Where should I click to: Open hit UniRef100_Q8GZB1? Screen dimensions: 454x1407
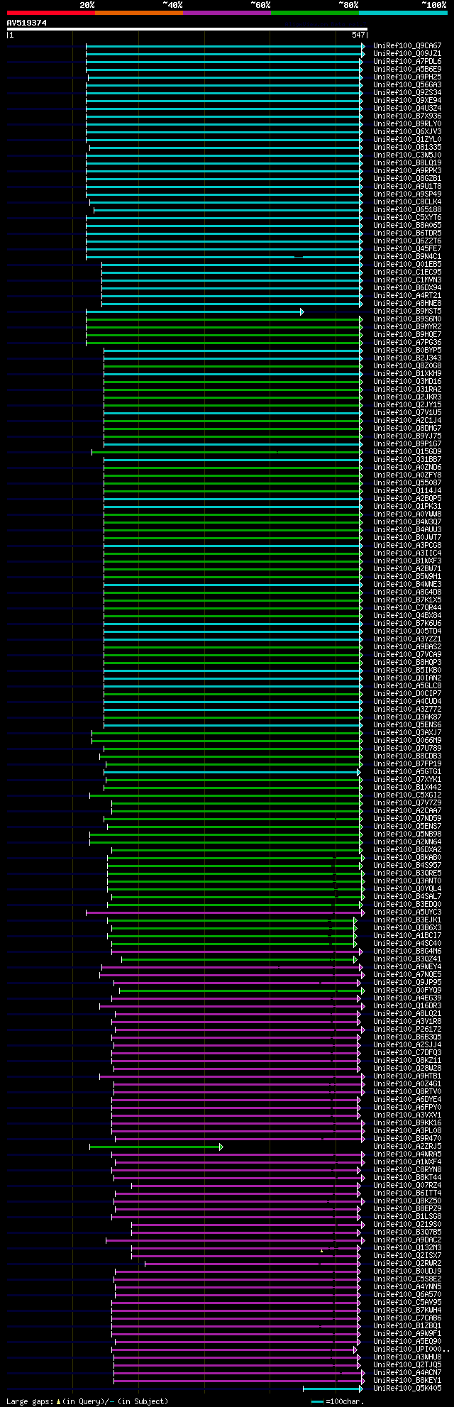click(x=407, y=179)
